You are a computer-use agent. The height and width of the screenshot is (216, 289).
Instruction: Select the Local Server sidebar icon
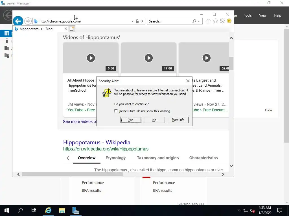(7, 41)
